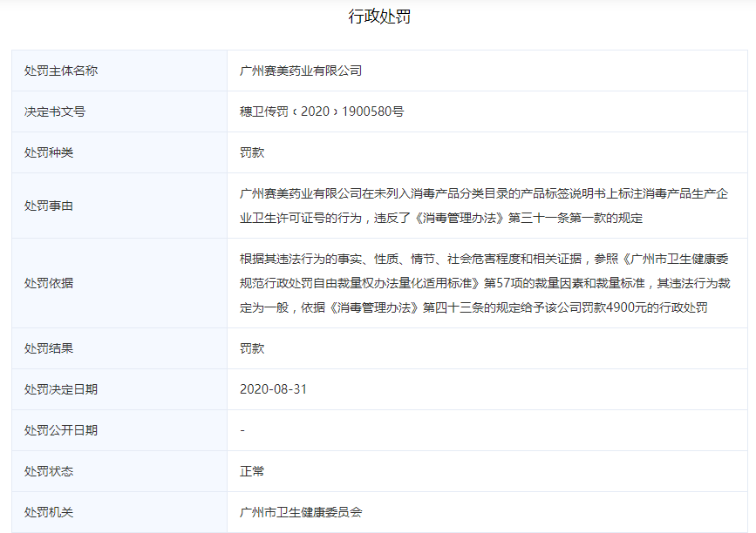Click the dash value in 处罚公开日期 row

click(x=242, y=430)
